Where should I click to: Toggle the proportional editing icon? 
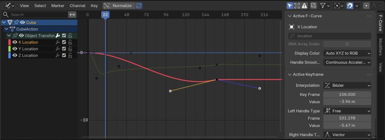(x=366, y=6)
